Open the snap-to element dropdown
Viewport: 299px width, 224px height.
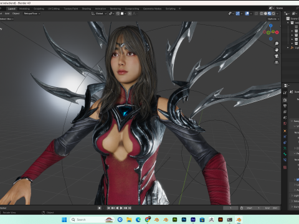coord(123,14)
